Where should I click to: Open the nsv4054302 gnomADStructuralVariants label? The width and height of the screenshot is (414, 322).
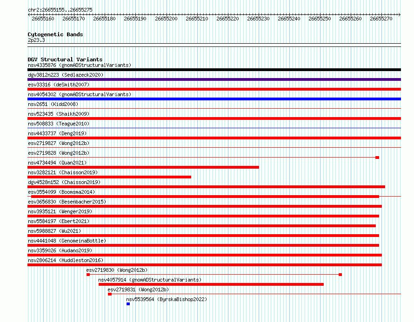tap(80, 94)
